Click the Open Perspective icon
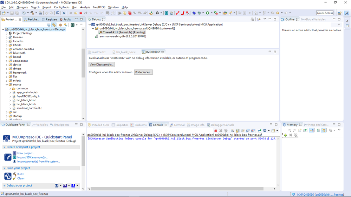The height and width of the screenshot is (197, 351). point(340,13)
